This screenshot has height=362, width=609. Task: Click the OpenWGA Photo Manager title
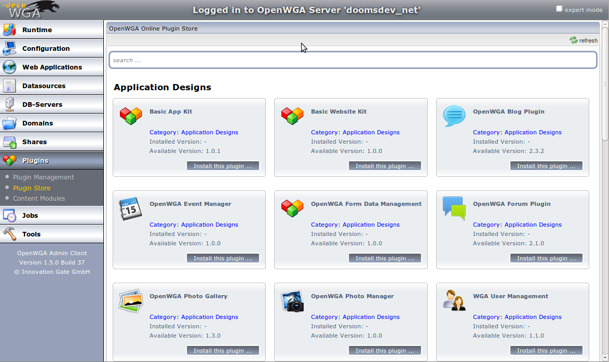tap(353, 296)
